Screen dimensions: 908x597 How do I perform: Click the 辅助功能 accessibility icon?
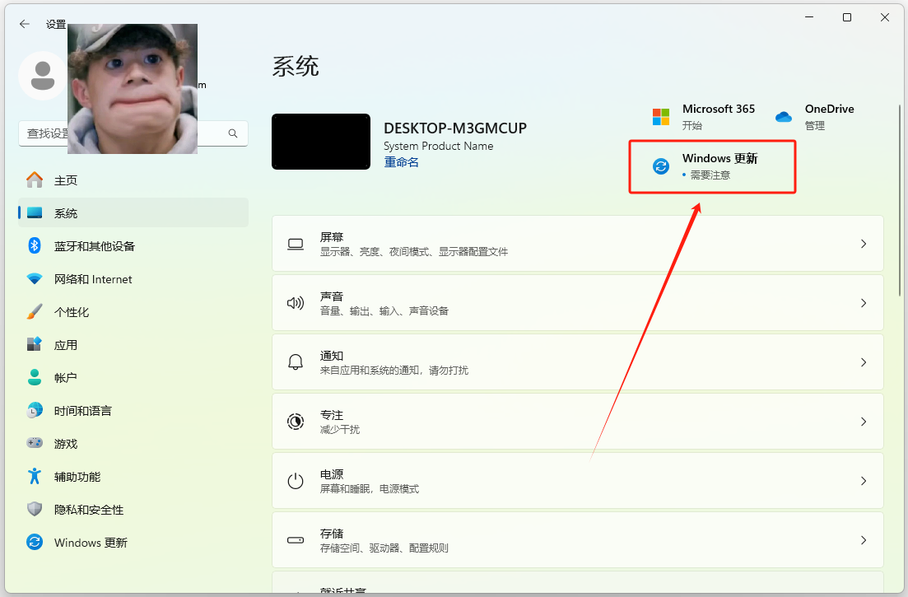[35, 476]
